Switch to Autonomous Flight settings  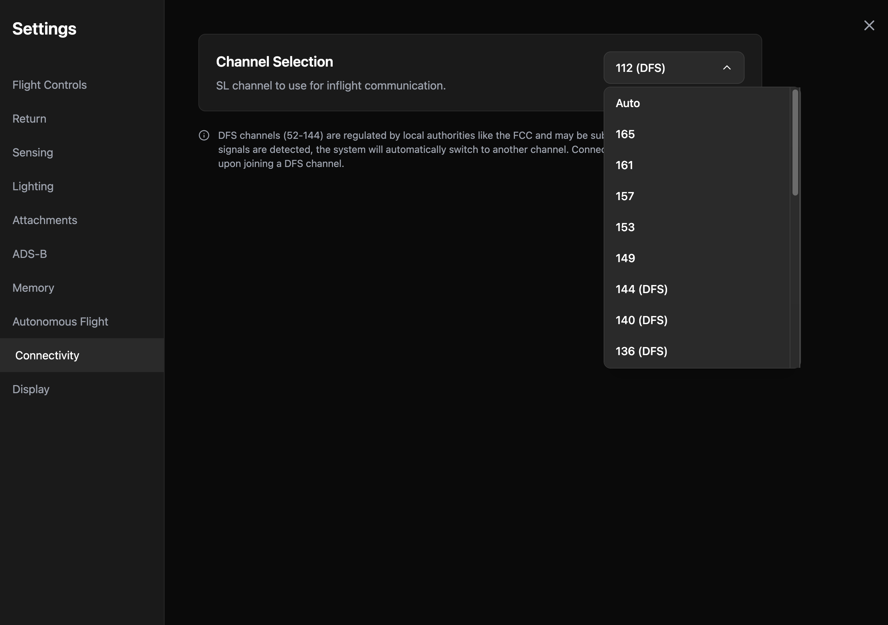82,322
